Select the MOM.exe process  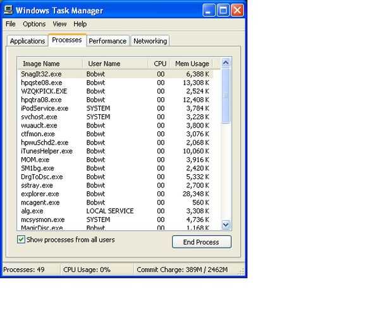[x=115, y=160]
